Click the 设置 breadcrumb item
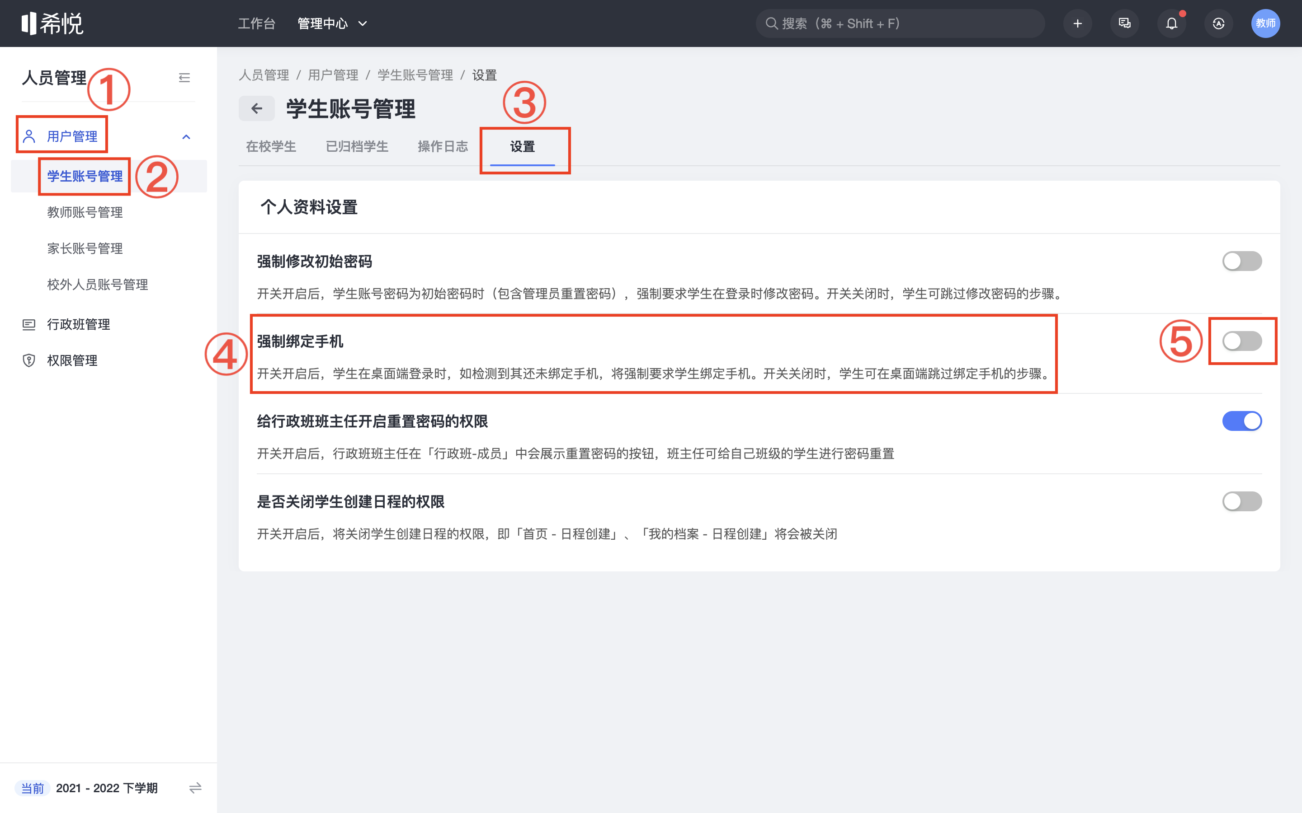Image resolution: width=1302 pixels, height=813 pixels. [x=484, y=75]
